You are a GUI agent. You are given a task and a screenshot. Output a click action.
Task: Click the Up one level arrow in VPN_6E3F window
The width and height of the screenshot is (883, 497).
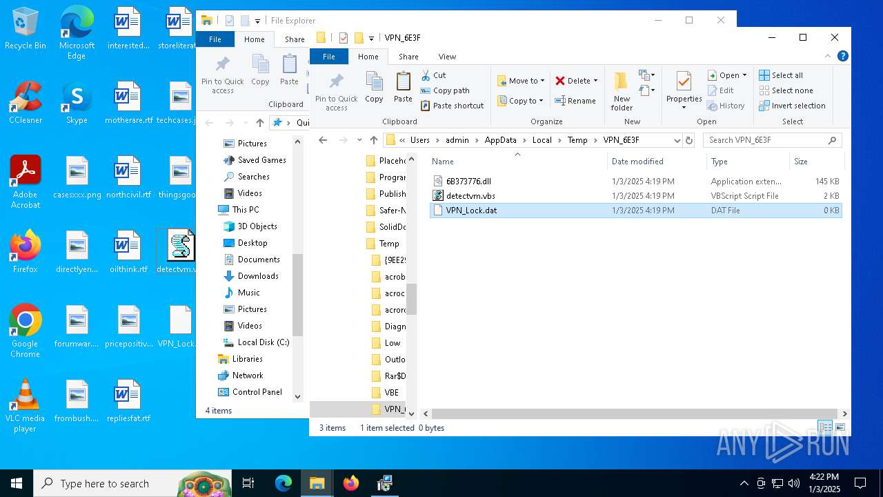(x=373, y=139)
